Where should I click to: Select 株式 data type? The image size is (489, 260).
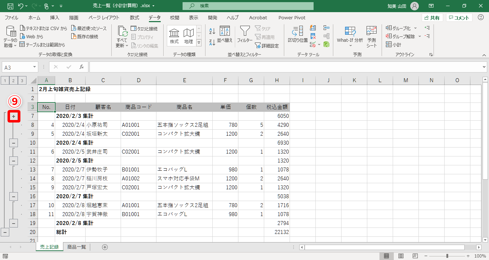(174, 36)
